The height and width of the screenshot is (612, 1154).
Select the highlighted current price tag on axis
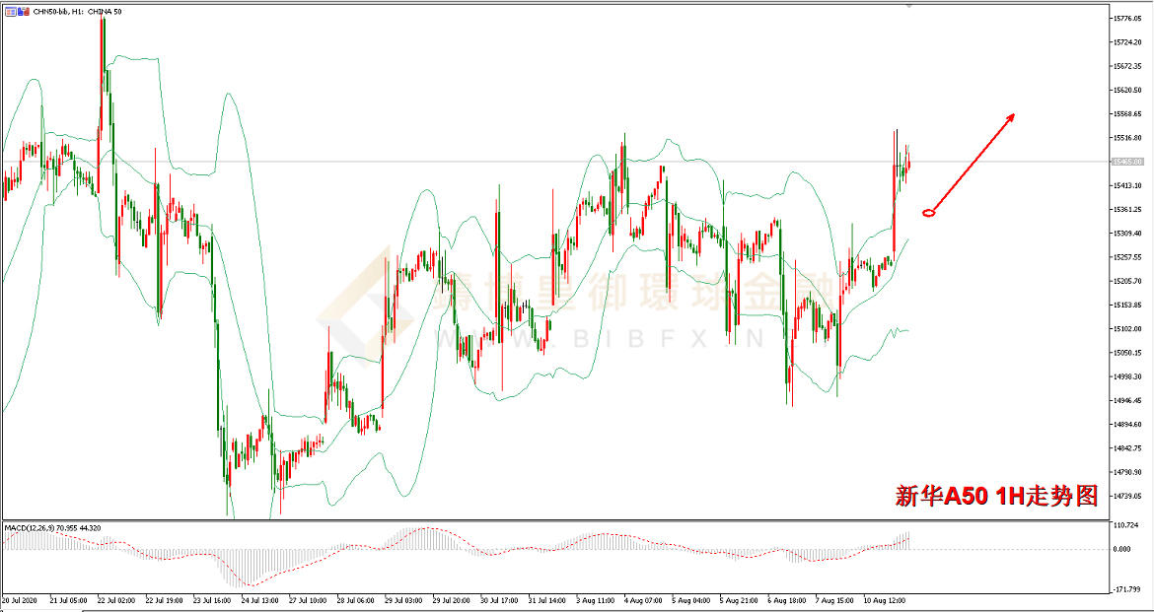pyautogui.click(x=1127, y=162)
